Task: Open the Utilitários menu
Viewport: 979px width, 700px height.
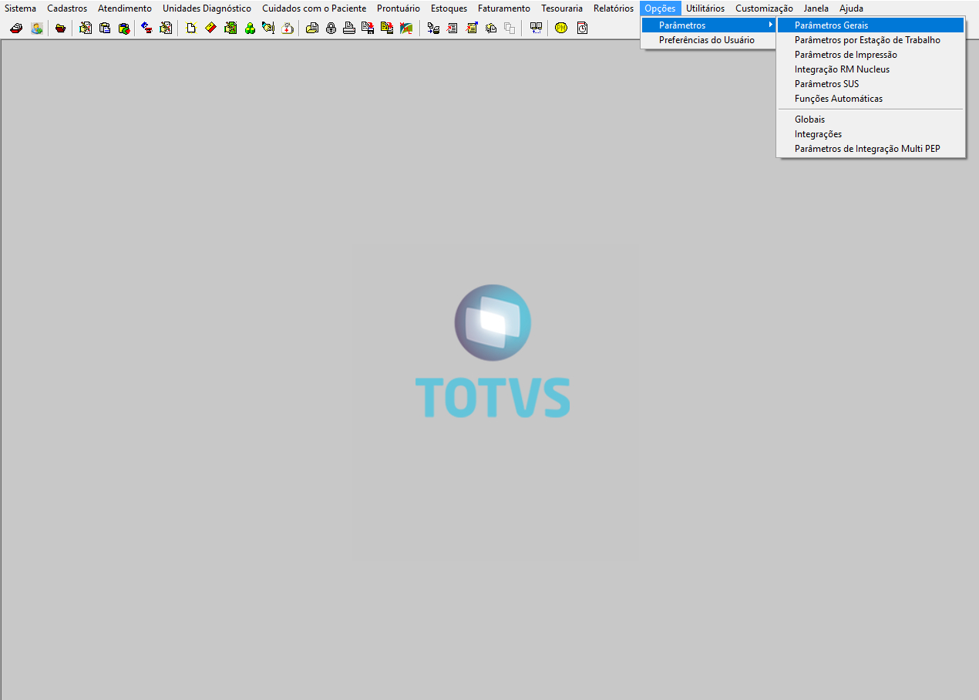Action: (705, 8)
